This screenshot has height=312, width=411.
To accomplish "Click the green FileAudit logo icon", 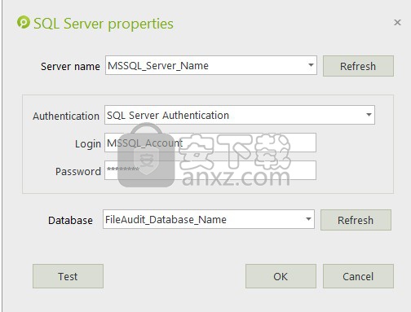I will coord(24,22).
